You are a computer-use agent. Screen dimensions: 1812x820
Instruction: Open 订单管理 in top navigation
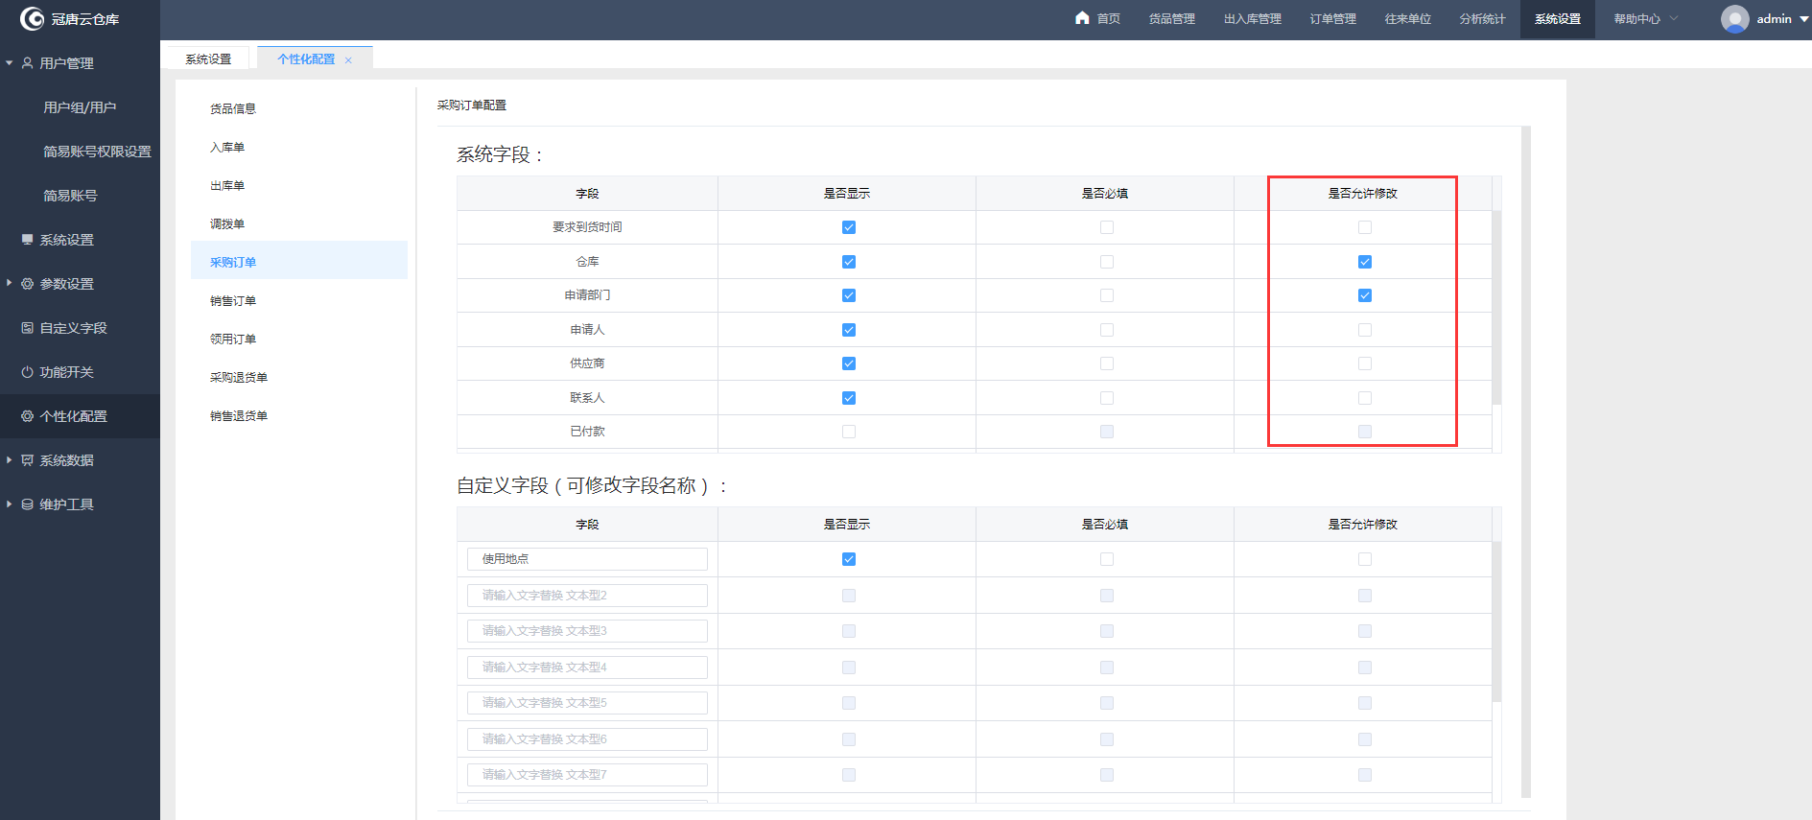(1333, 19)
